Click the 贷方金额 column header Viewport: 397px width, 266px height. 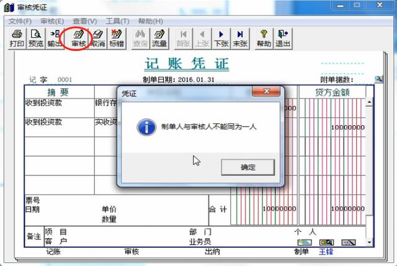(x=332, y=92)
